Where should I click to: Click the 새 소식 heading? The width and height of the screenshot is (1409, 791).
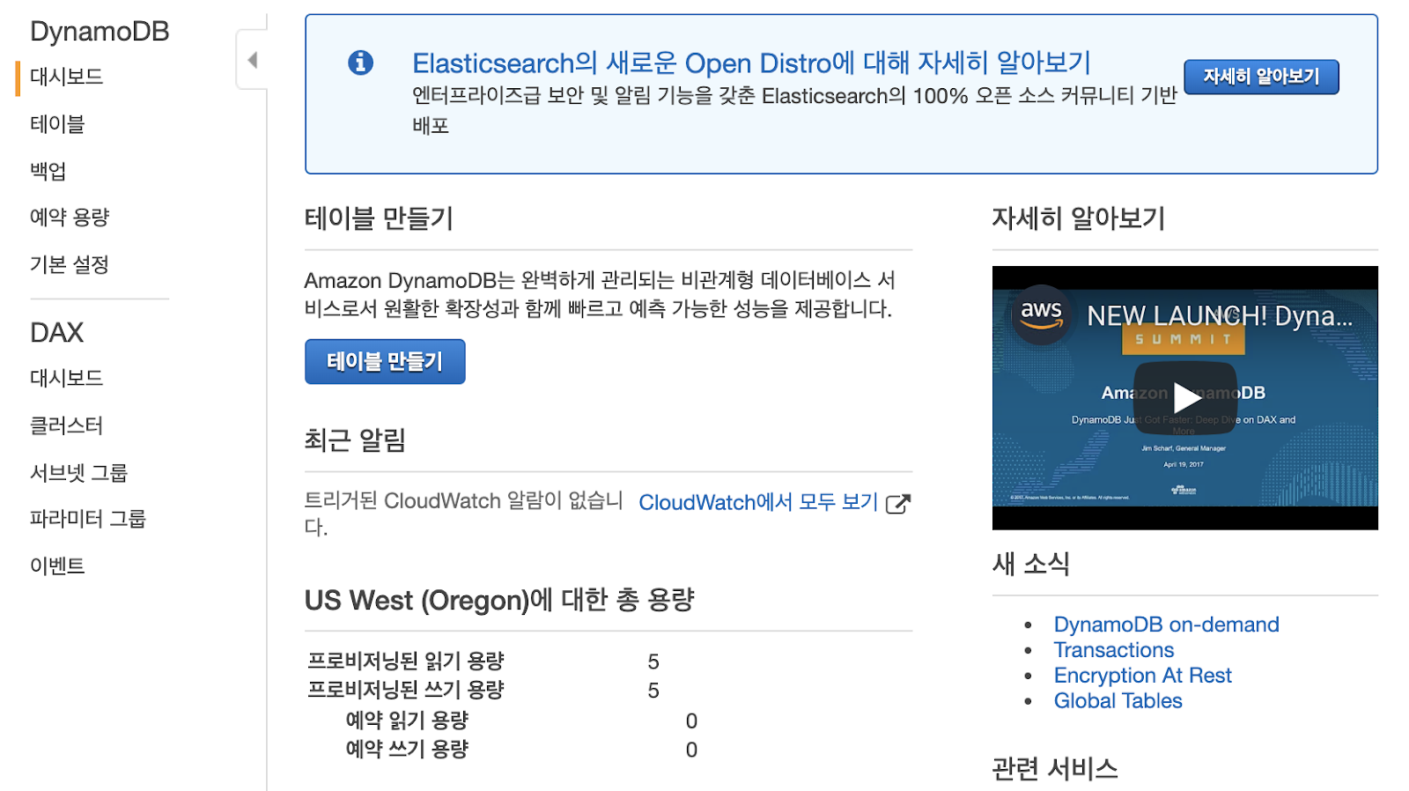pos(1031,564)
